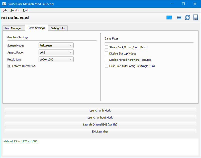Click the Game Fixes label
Image resolution: width=201 pixels, height=158 pixels.
click(112, 38)
